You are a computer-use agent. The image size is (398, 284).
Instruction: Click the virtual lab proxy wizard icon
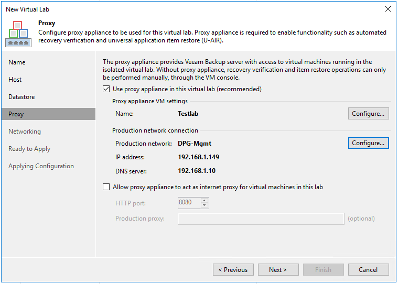pyautogui.click(x=18, y=33)
